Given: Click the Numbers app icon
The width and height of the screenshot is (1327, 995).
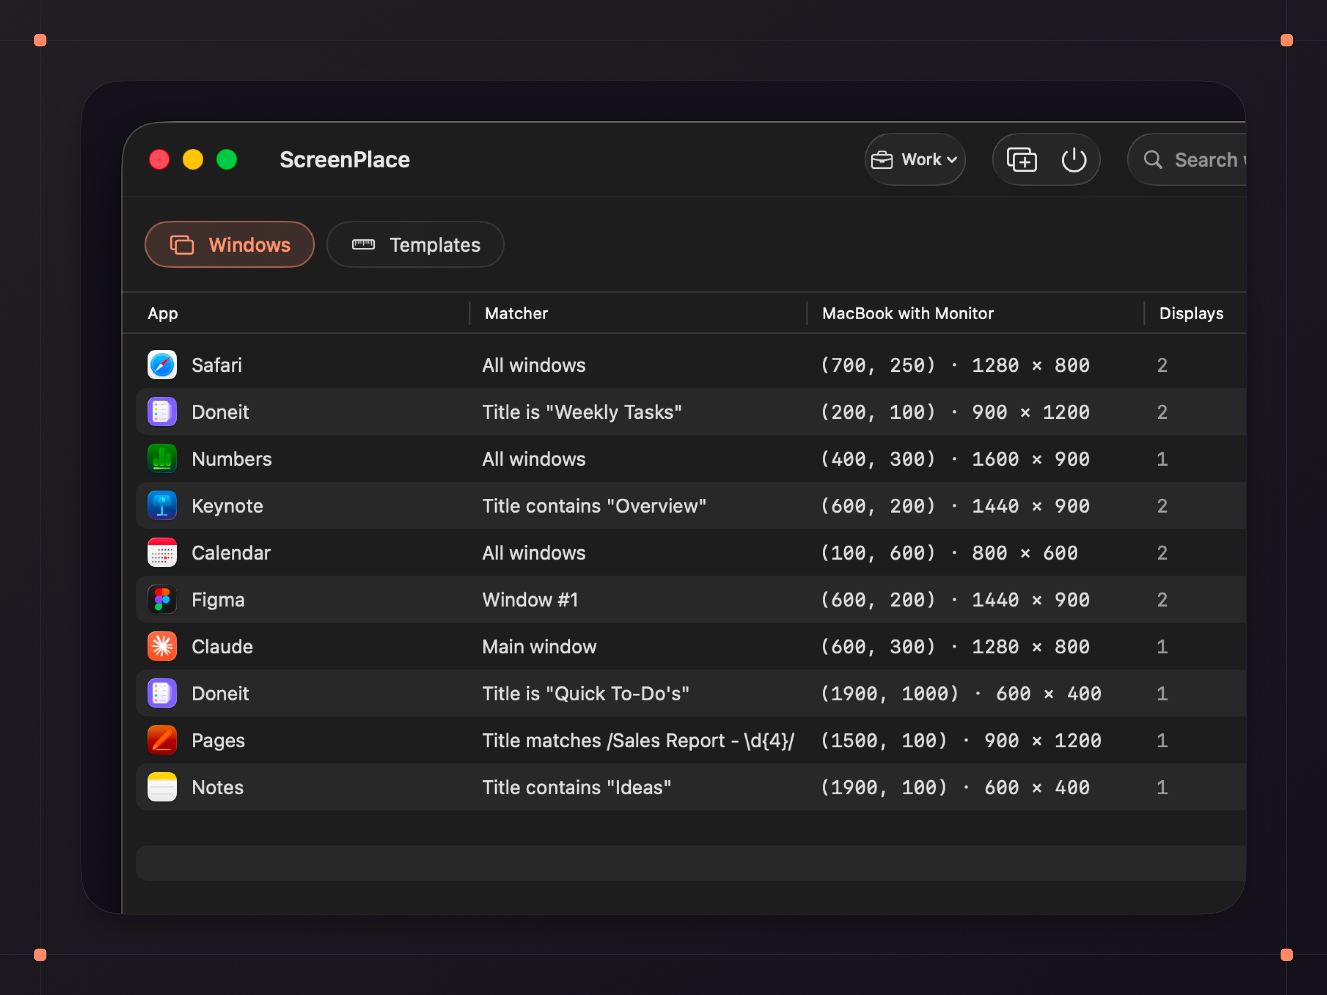Looking at the screenshot, I should [162, 459].
